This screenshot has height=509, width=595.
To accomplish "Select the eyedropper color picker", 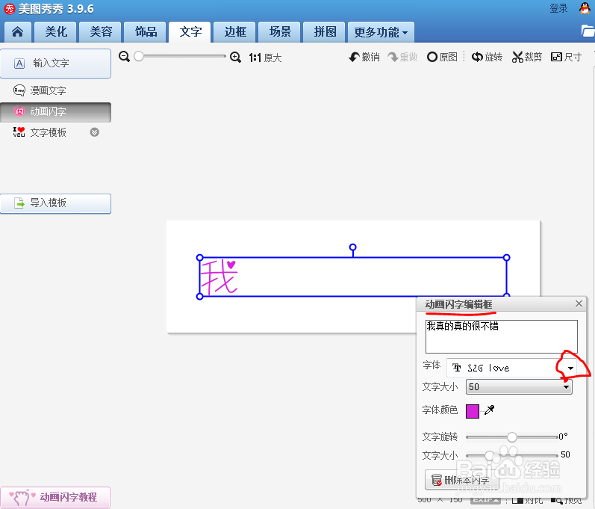I will tap(490, 410).
